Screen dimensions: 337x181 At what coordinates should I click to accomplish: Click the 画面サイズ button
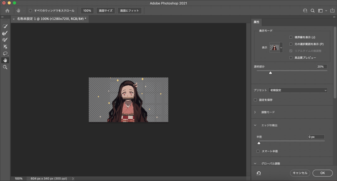coord(106,11)
